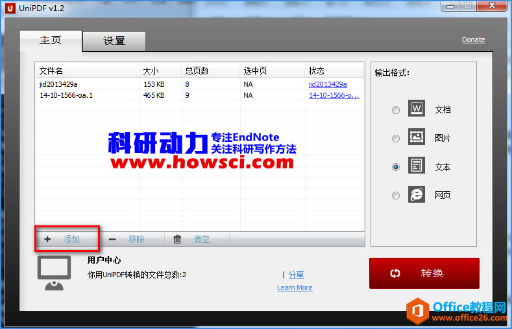Click the 清空 clear label
This screenshot has height=329, width=512.
[201, 239]
